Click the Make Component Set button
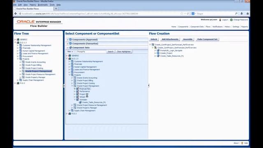263x148 pixels. point(207,39)
